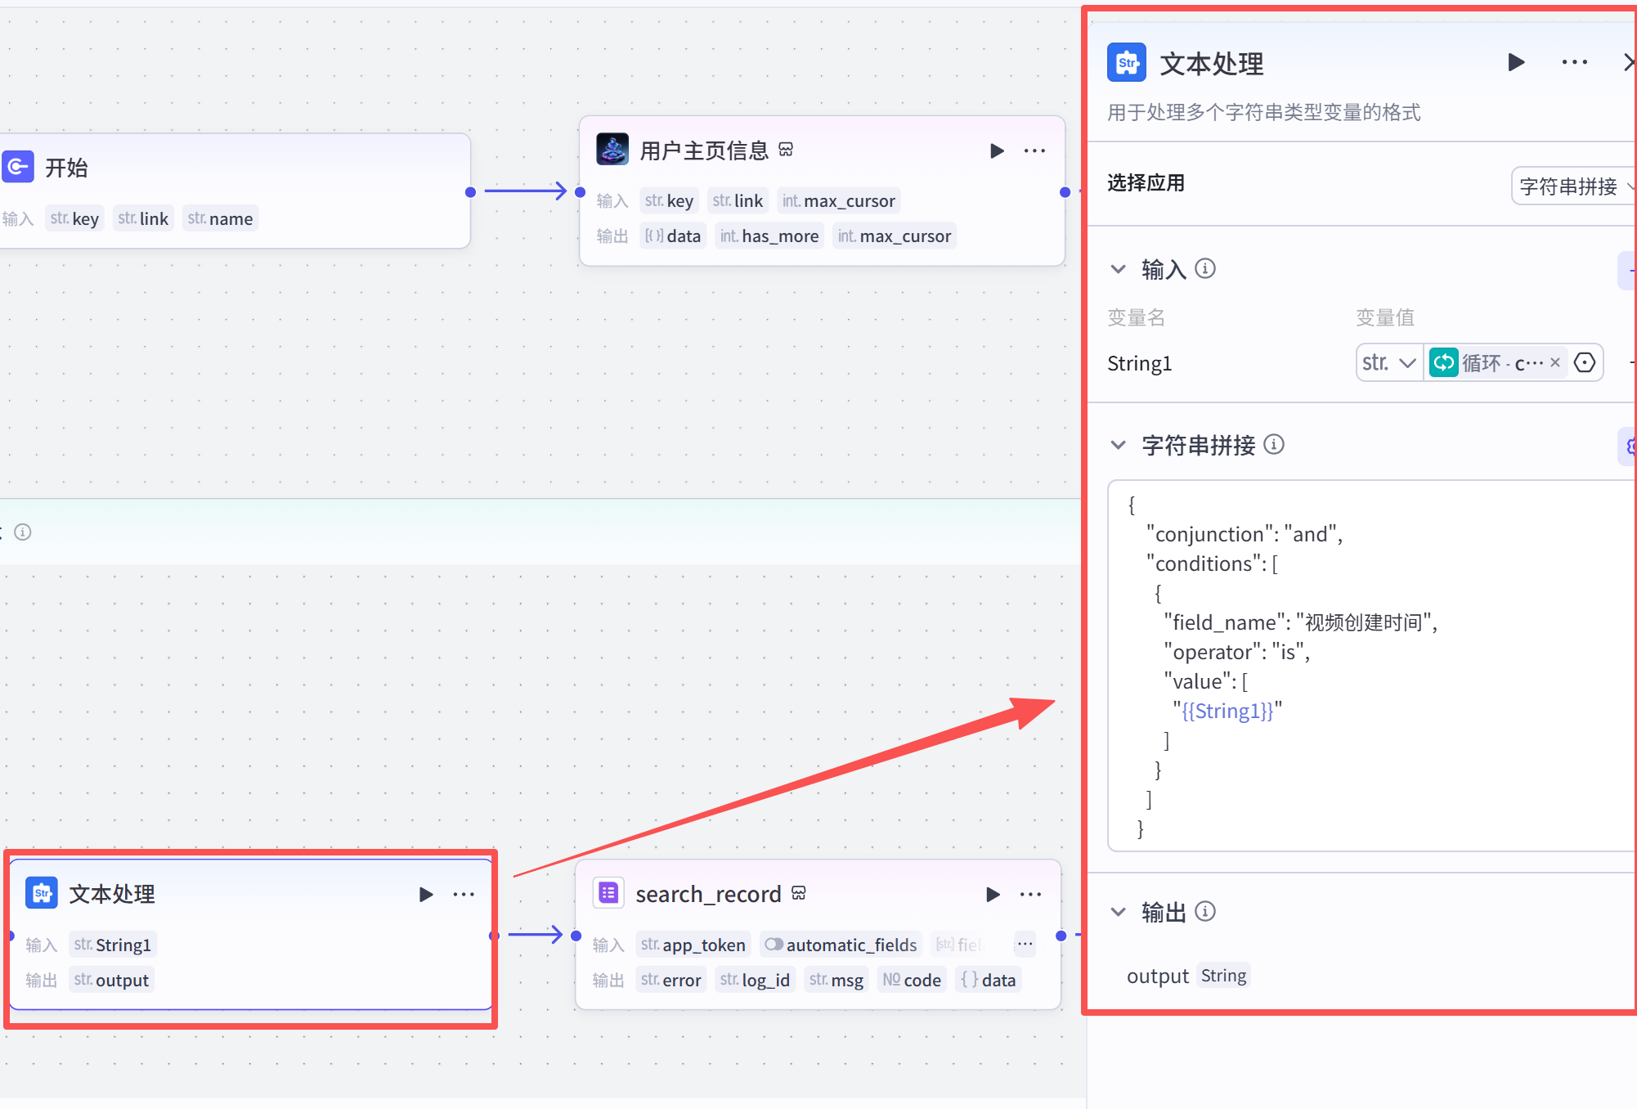Screen dimensions: 1637x1109
Task: Expand hidden inputs on the search_record node
Action: coord(1025,944)
